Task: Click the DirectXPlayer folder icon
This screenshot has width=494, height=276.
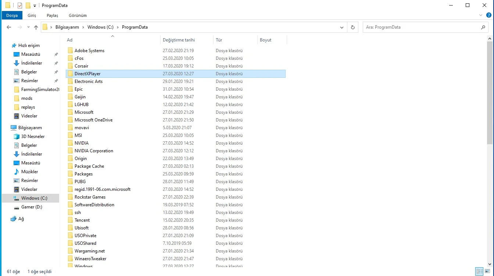Action: [70, 74]
